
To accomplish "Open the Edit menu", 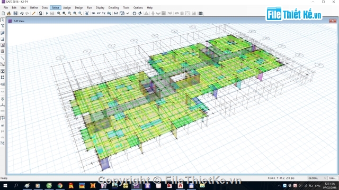I will click(x=14, y=8).
